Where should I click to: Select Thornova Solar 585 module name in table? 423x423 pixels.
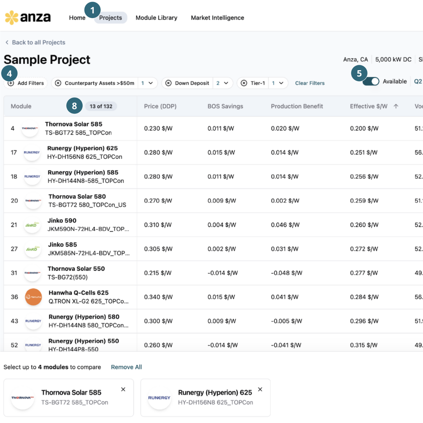74,124
